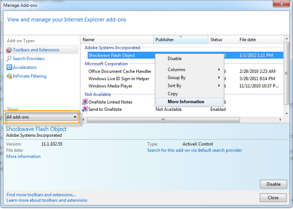Select Copy in the context menu
Image resolution: width=293 pixels, height=209 pixels.
(173, 94)
